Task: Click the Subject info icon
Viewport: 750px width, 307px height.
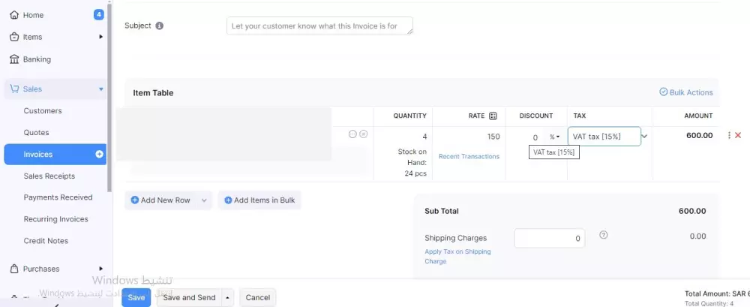Action: click(159, 26)
